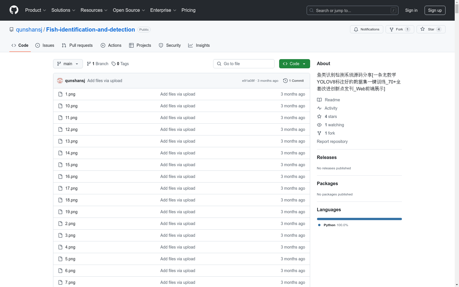The width and height of the screenshot is (459, 287).
Task: Open the green Code dropdown
Action: 294,64
